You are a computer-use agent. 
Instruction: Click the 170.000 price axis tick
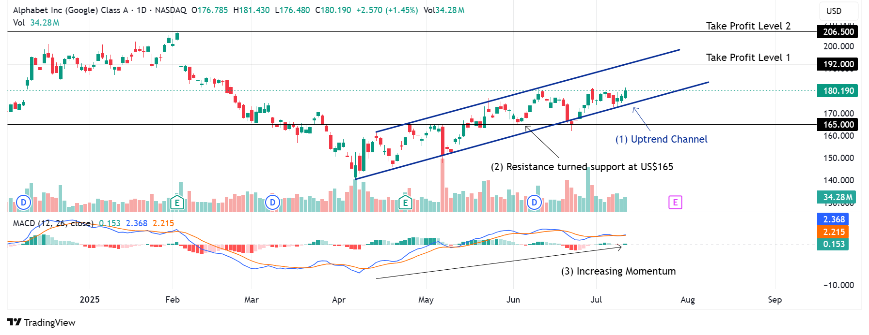(838, 114)
